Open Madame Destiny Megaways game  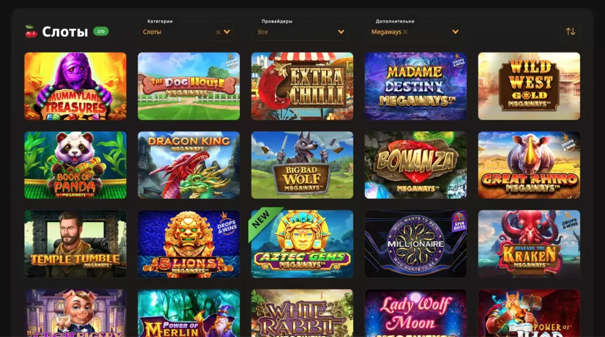[415, 86]
